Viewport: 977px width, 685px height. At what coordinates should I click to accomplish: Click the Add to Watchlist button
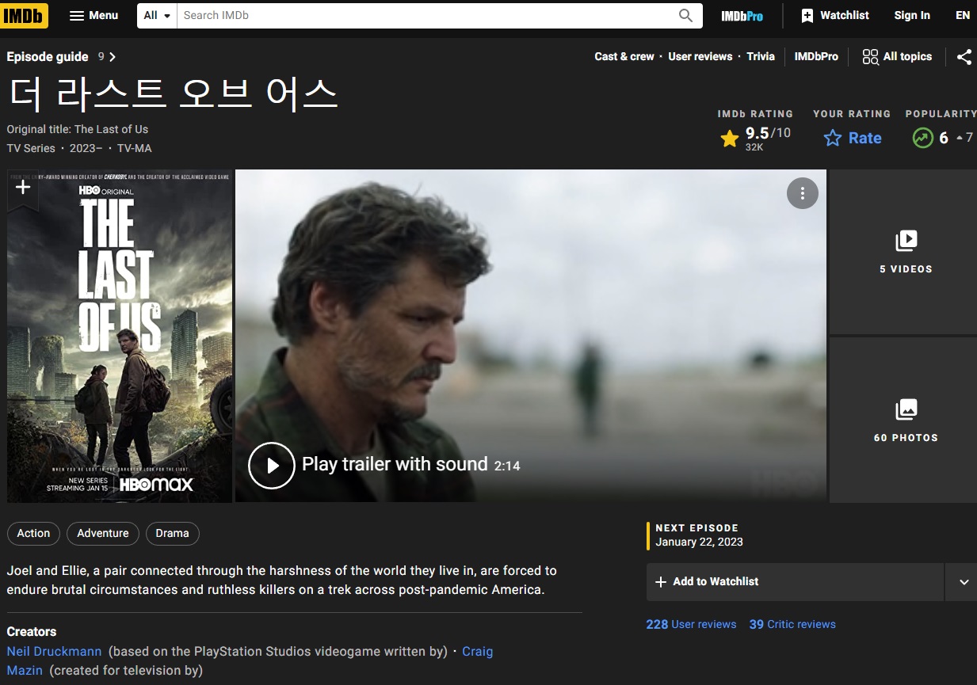(x=795, y=582)
